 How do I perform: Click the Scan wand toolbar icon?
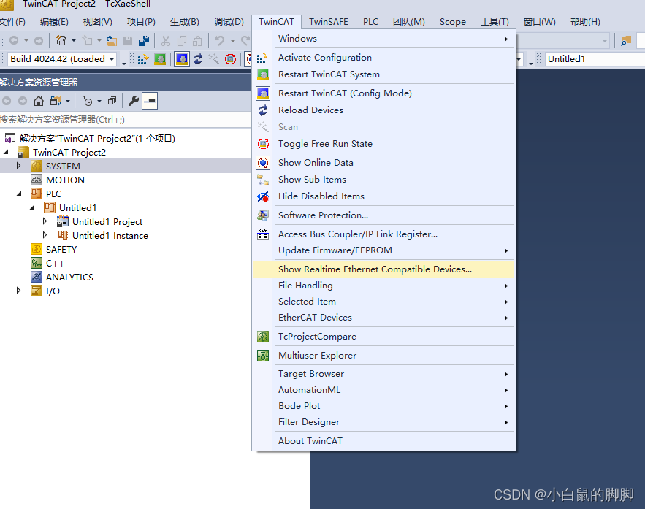(x=214, y=59)
